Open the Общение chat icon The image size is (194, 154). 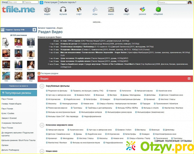point(158,10)
